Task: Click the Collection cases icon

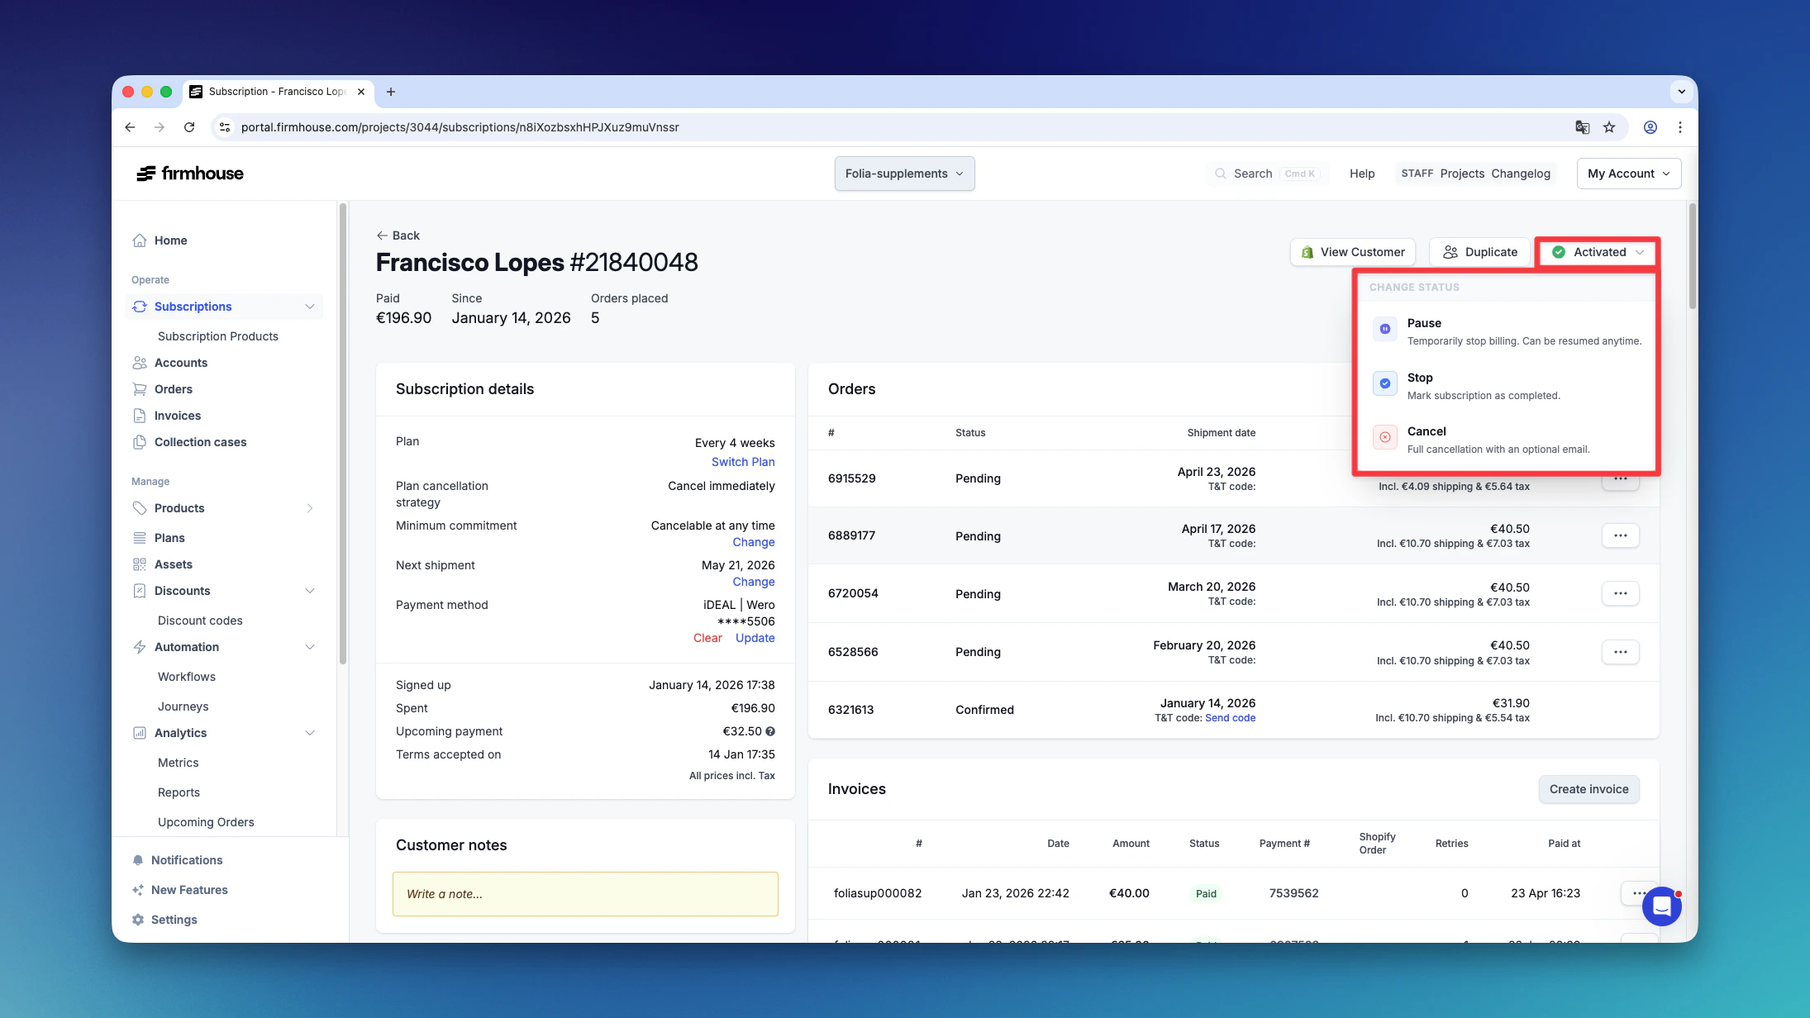Action: (x=140, y=442)
